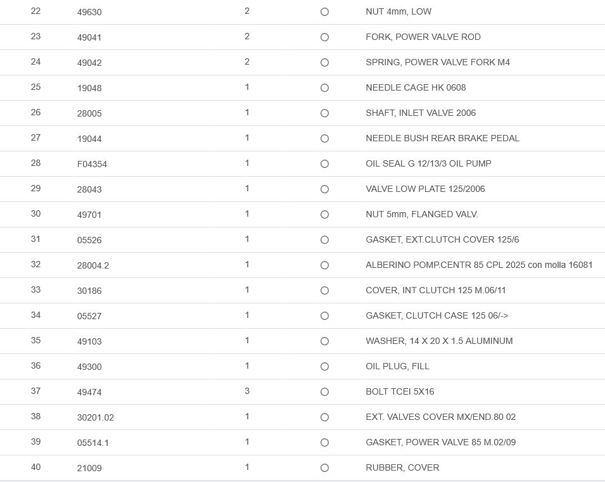Click the VALVE LOW PLATE 125/2006 description
The image size is (605, 482).
[x=425, y=189]
